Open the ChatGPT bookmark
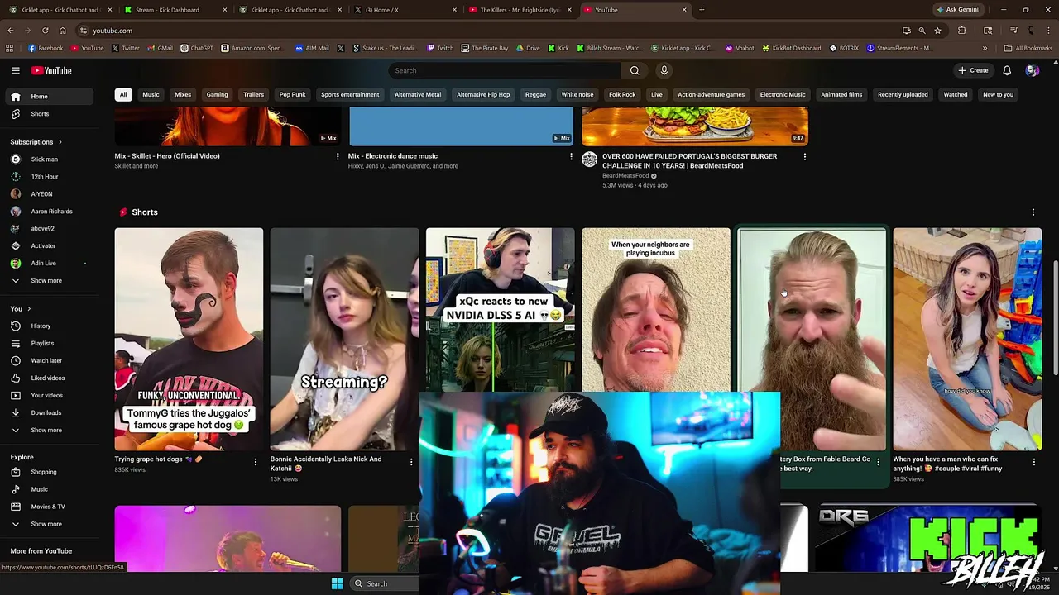Viewport: 1059px width, 595px height. pyautogui.click(x=197, y=48)
